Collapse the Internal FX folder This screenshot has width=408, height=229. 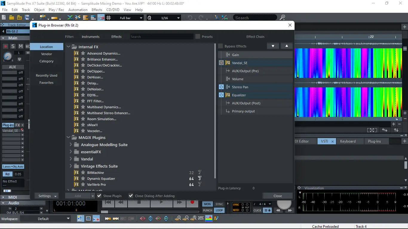pyautogui.click(x=68, y=47)
